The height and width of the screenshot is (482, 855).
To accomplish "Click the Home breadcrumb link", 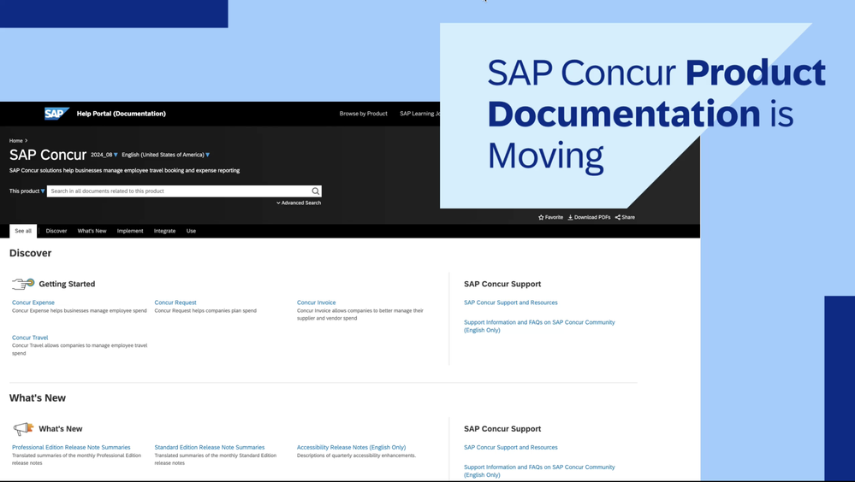I will tap(15, 140).
